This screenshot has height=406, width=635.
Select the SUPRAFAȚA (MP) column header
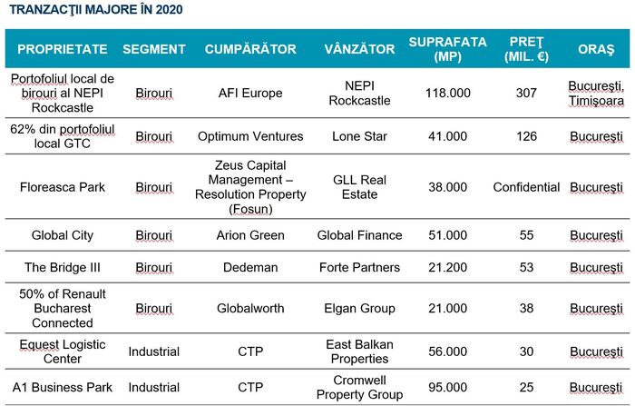click(448, 49)
